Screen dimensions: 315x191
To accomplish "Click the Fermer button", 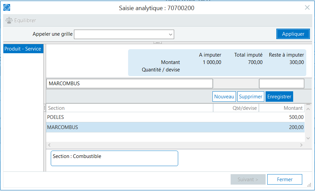I will [x=284, y=180].
